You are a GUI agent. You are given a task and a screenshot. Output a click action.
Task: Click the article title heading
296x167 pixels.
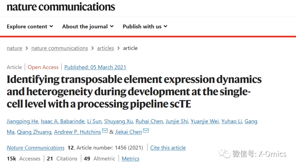pos(134,92)
